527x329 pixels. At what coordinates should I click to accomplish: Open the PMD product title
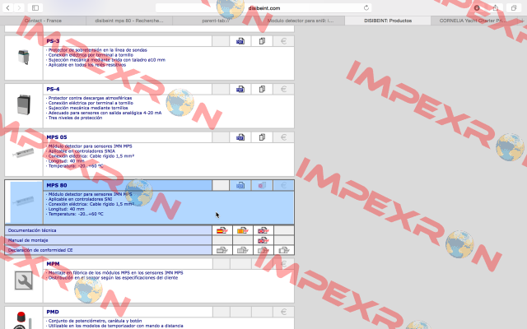[53, 312]
